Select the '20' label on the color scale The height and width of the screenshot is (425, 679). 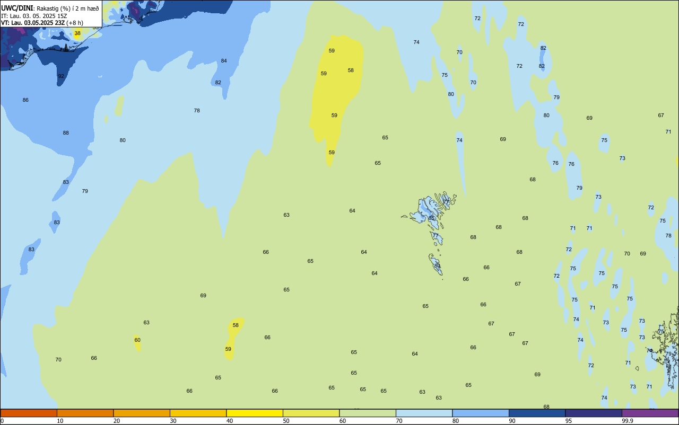tap(117, 421)
